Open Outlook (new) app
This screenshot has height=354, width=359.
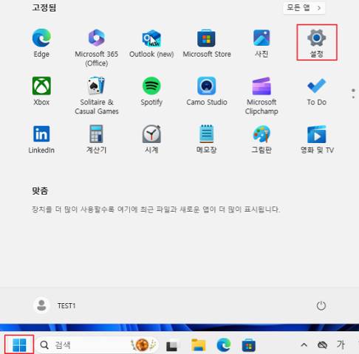click(x=151, y=44)
